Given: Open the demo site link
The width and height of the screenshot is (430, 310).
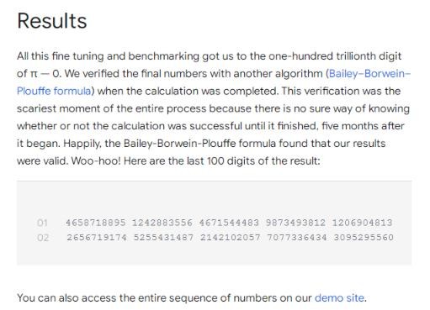Looking at the screenshot, I should click(339, 297).
